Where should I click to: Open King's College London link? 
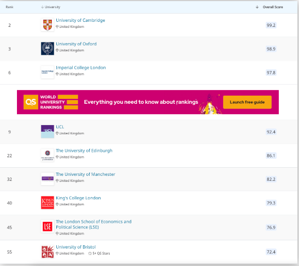(78, 198)
